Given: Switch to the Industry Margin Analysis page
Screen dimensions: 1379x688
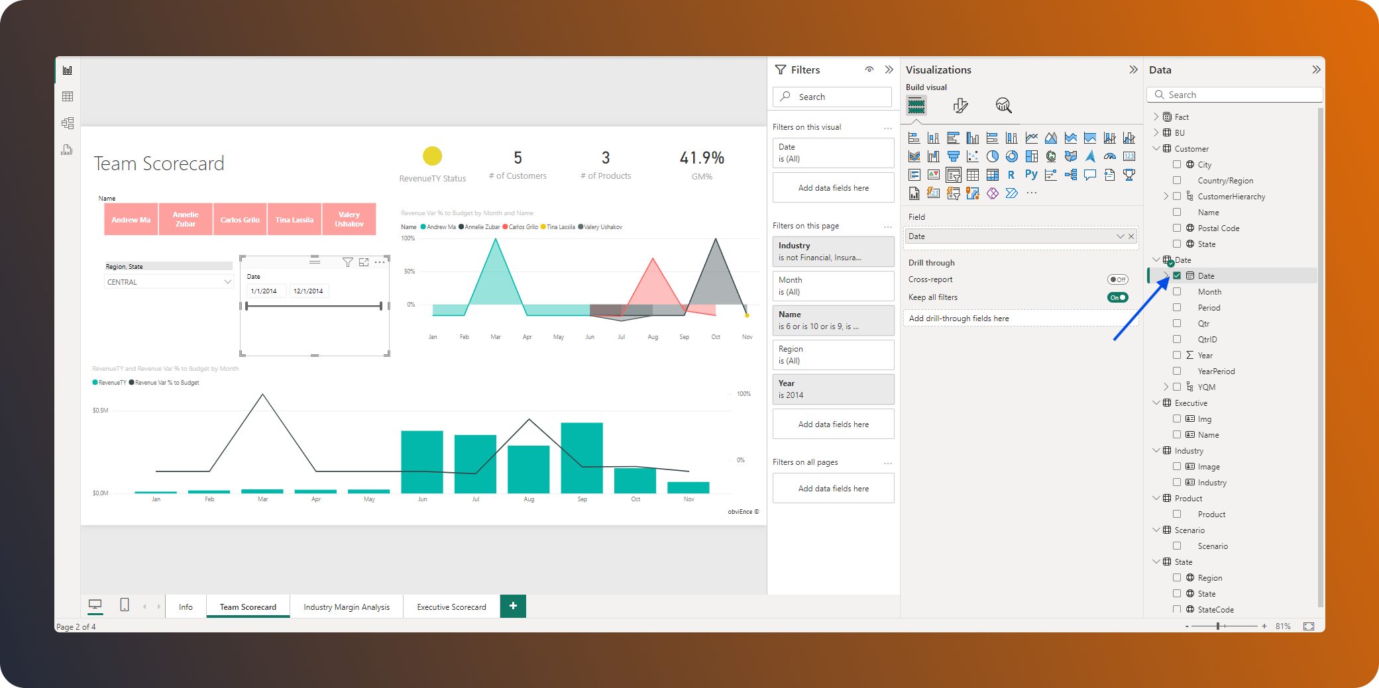Looking at the screenshot, I should tap(347, 606).
